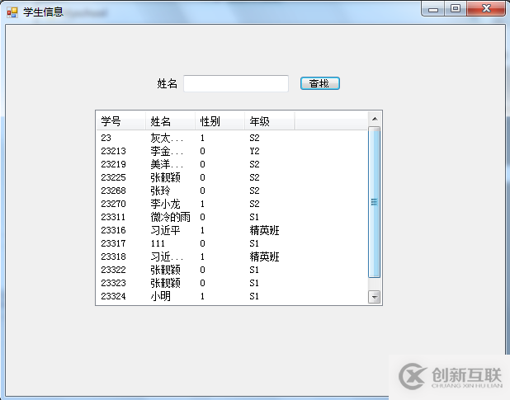Click the 姓名 column header in the list
Viewport: 510px width, 400px height.
tap(171, 121)
